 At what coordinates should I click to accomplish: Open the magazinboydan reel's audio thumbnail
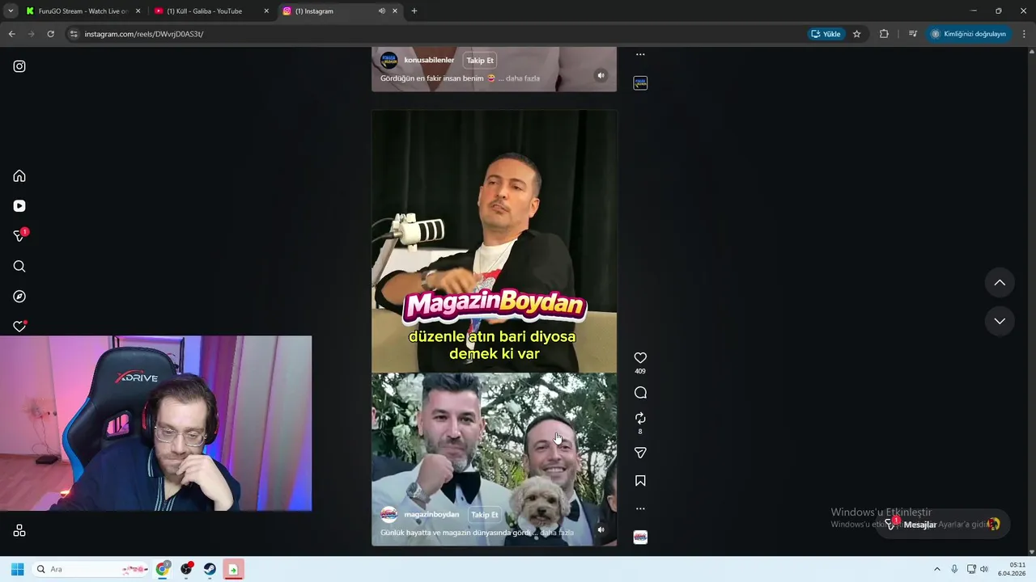click(640, 537)
